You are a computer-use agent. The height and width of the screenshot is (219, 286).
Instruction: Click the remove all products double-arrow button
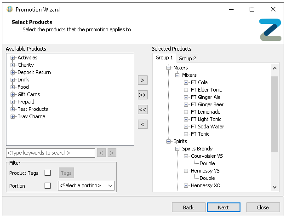143,109
